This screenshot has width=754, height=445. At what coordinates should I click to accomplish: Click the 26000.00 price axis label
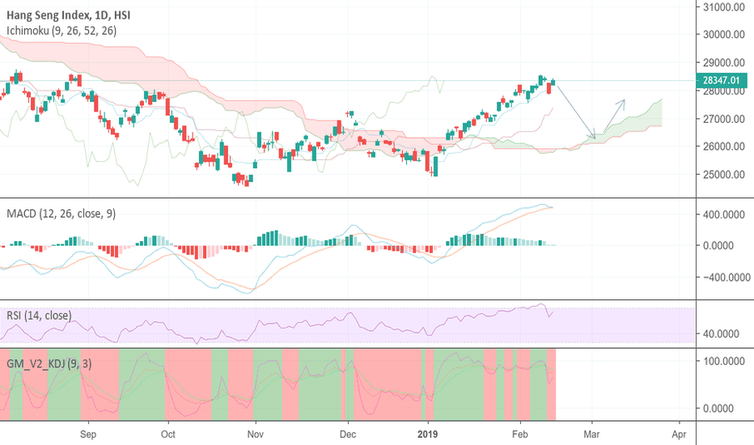724,146
